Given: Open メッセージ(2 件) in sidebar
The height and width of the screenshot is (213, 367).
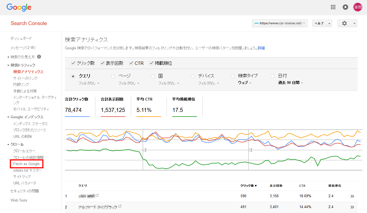Looking at the screenshot, I should 23,48.
